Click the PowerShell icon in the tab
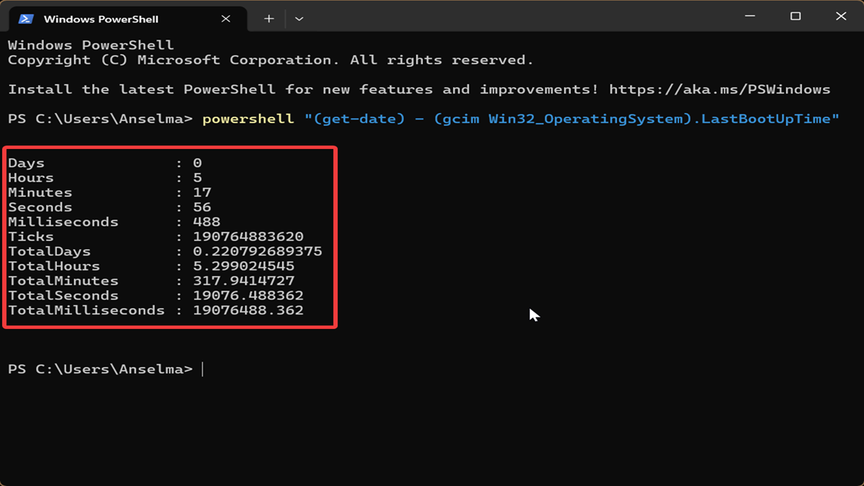The width and height of the screenshot is (864, 486). pyautogui.click(x=26, y=19)
